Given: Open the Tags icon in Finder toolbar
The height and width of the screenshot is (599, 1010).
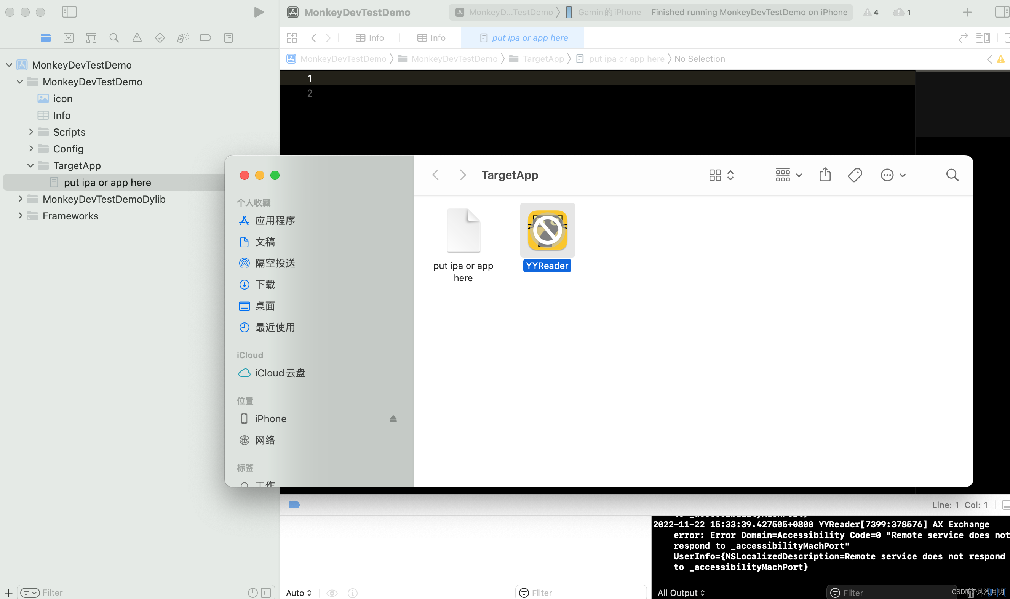Looking at the screenshot, I should click(x=855, y=175).
